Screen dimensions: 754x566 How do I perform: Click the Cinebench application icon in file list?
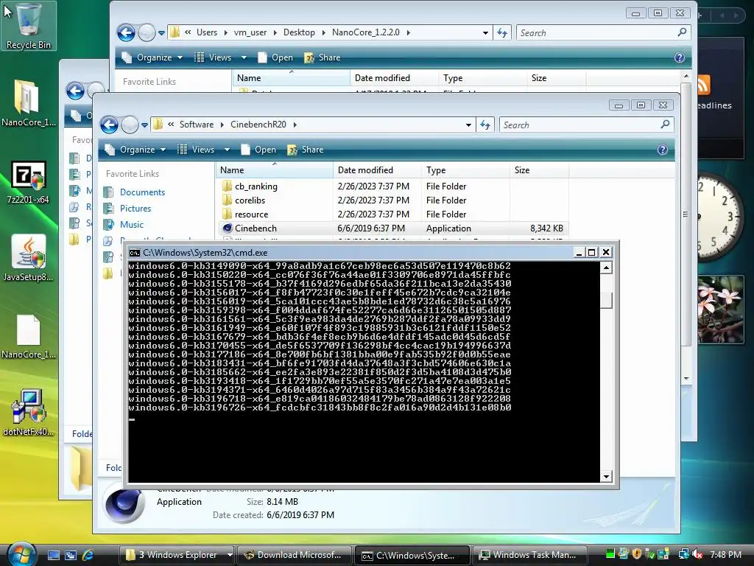pos(228,228)
